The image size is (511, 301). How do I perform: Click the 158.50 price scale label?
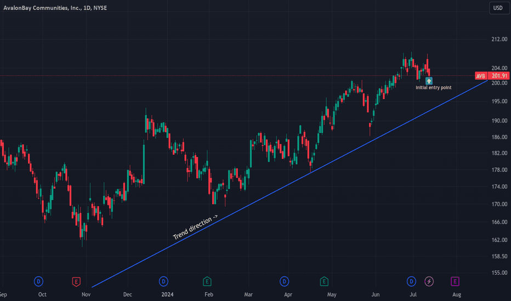click(x=499, y=257)
